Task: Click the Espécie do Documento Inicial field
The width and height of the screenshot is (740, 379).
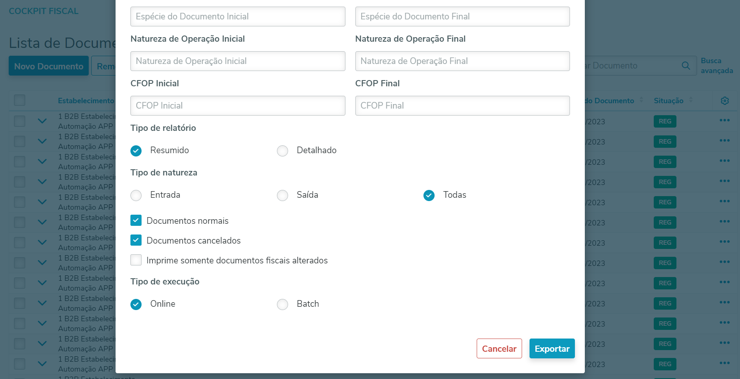Action: (x=238, y=17)
